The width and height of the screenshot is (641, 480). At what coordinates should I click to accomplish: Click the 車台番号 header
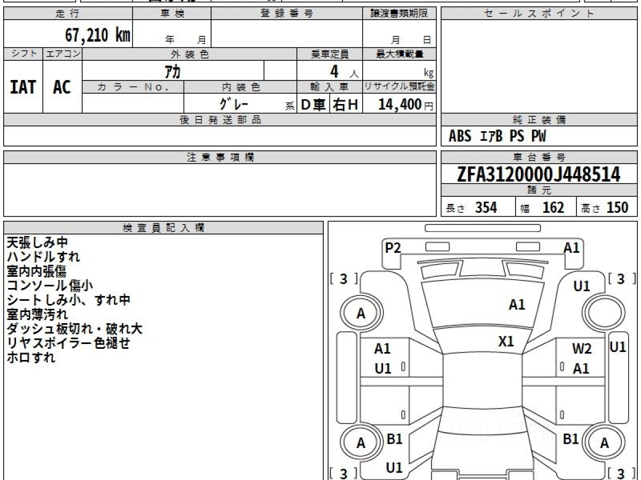coord(539,157)
